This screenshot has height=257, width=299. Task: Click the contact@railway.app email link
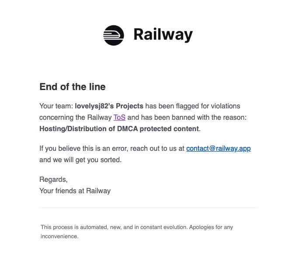click(218, 148)
